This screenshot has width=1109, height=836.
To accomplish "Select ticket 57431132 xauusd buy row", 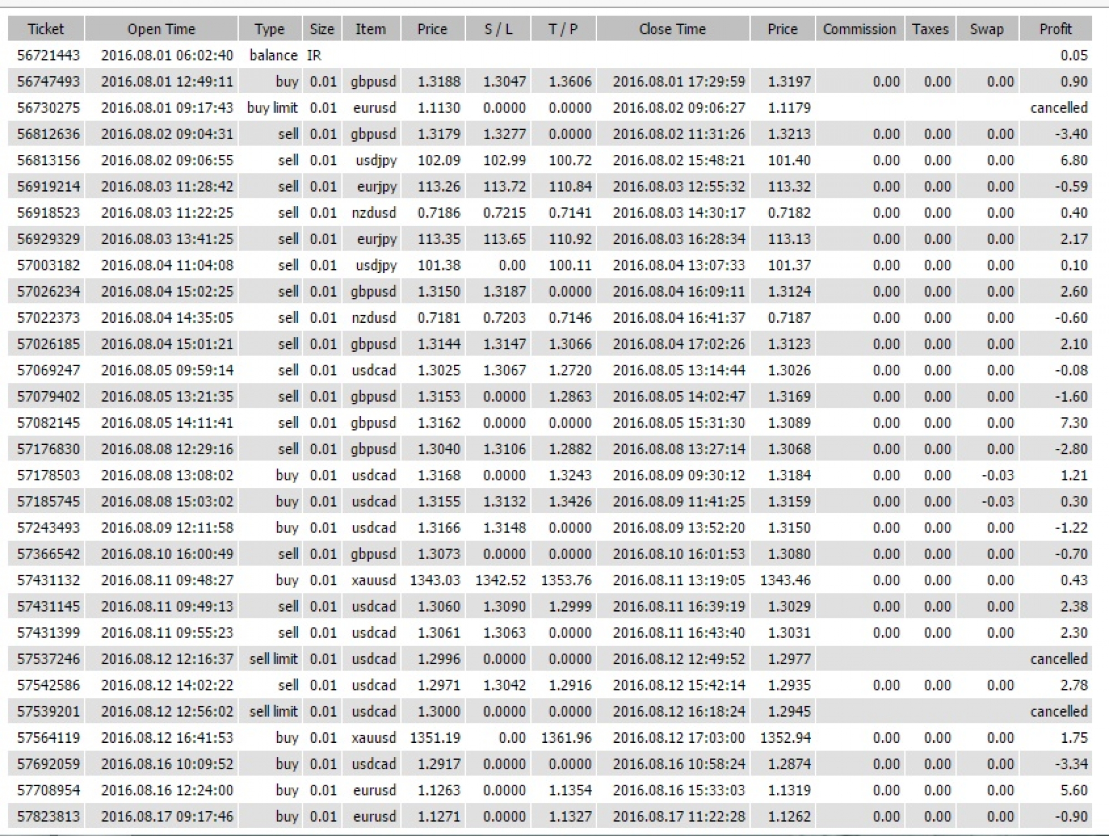I will click(x=49, y=580).
